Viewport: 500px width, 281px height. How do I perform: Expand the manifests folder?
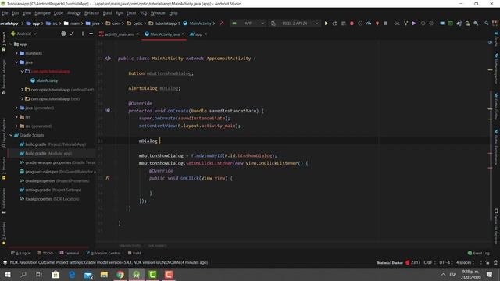(16, 53)
